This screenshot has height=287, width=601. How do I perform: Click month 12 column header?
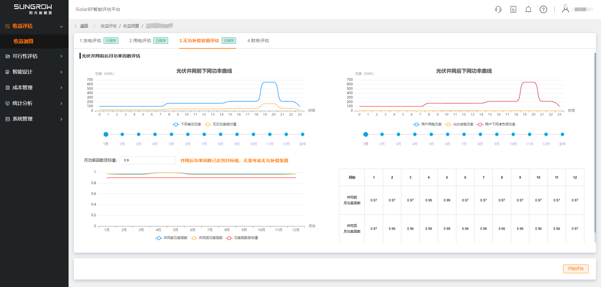pyautogui.click(x=575, y=177)
